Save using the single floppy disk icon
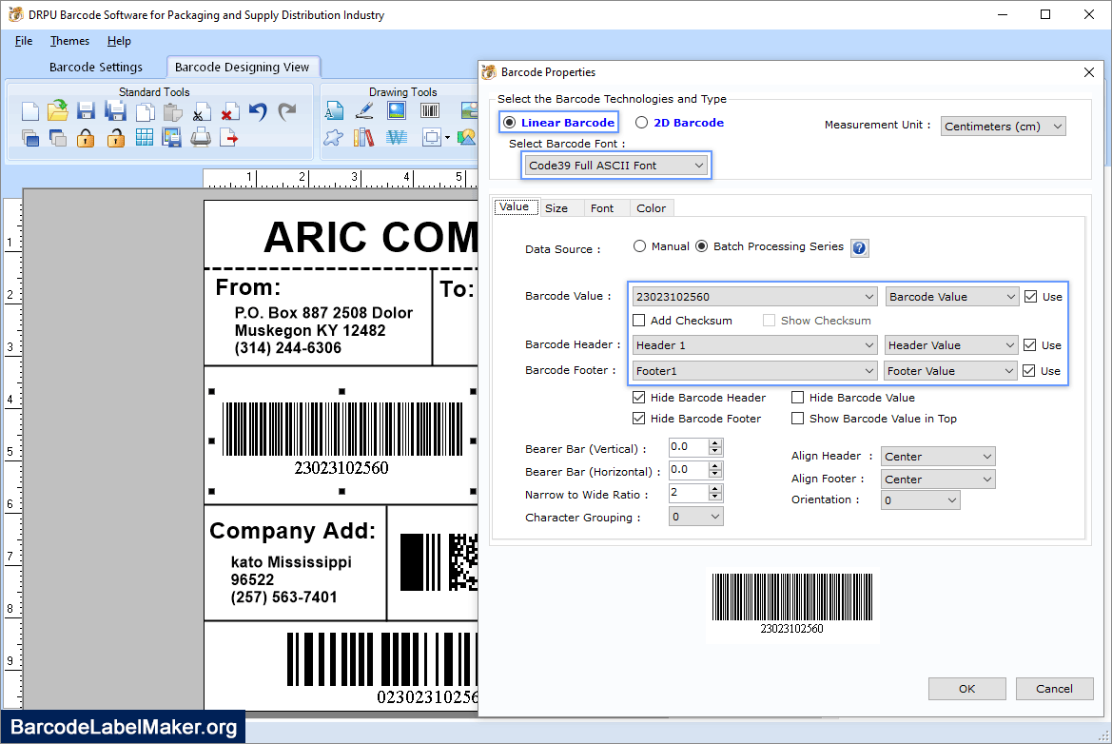The height and width of the screenshot is (744, 1112). pos(86,111)
